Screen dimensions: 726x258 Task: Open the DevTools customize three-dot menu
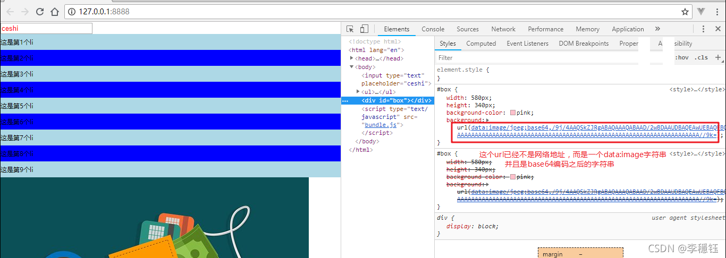[703, 29]
